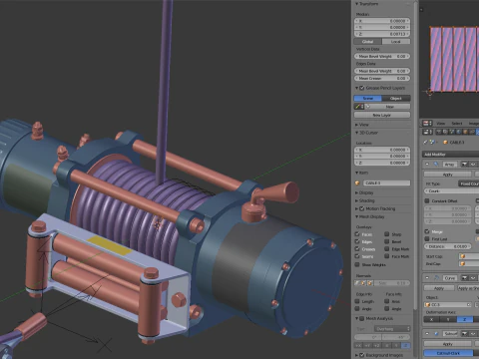Viewport: 479px width, 359px height.
Task: Click the Edges Mean Crease slider
Action: point(382,79)
